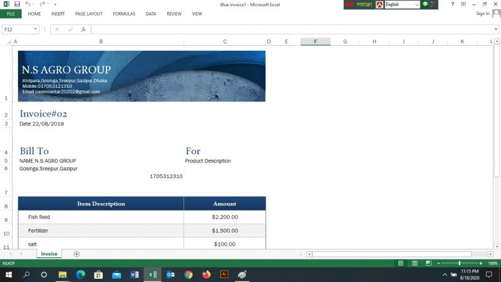Open Excel Help question mark icon
This screenshot has width=501, height=282.
[x=452, y=4]
